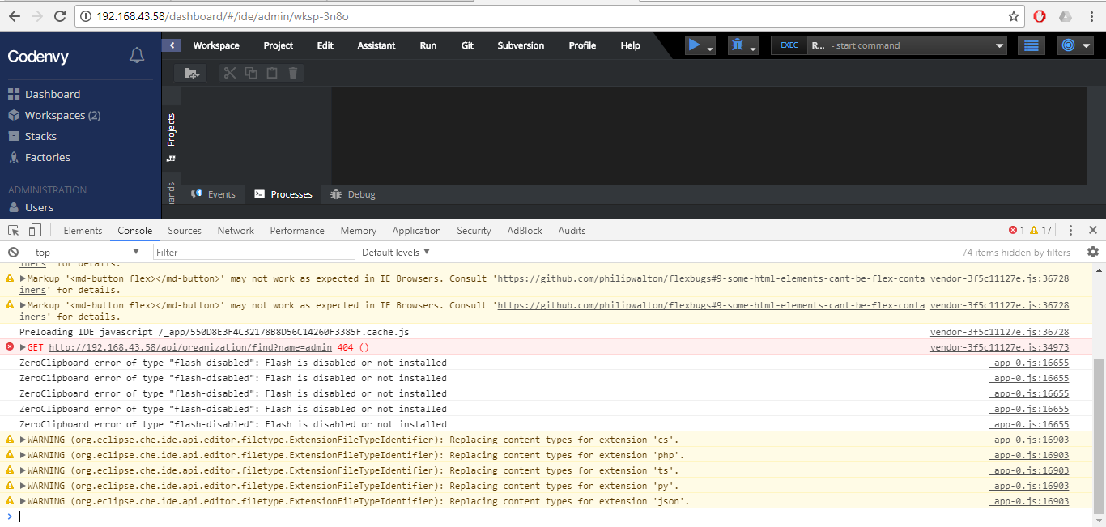Open the command outputs list icon
The width and height of the screenshot is (1106, 527).
[1031, 45]
